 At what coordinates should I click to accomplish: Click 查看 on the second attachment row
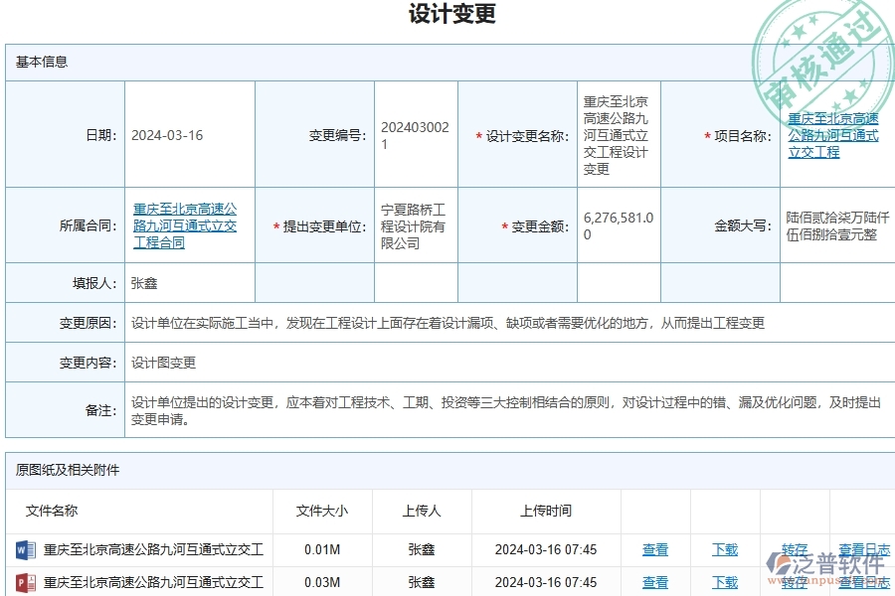tap(656, 582)
